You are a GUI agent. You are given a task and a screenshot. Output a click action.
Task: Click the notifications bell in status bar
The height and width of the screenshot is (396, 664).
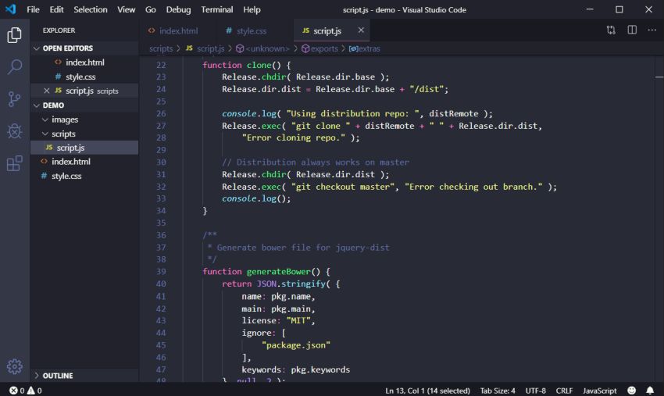click(649, 391)
